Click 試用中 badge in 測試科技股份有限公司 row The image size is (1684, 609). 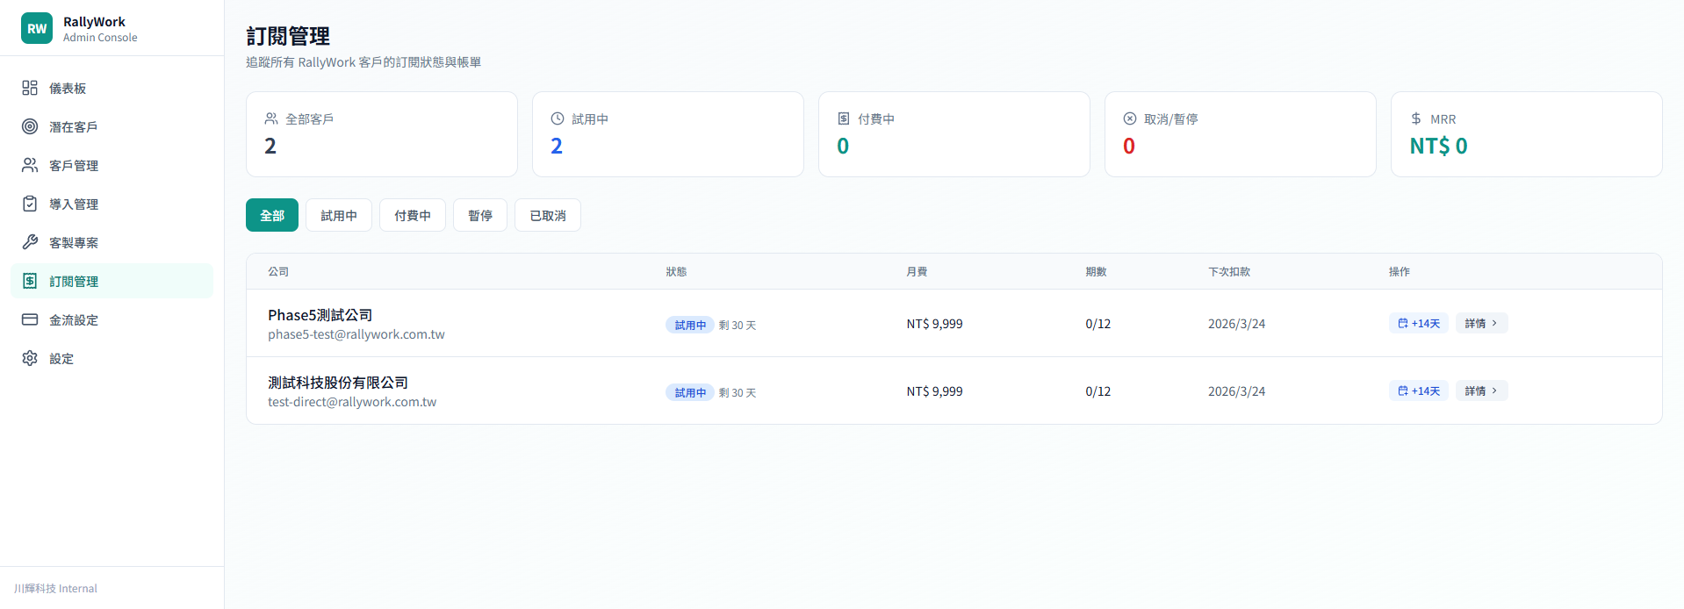click(690, 392)
